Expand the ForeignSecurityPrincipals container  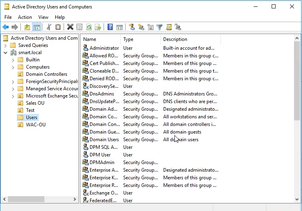[13, 82]
